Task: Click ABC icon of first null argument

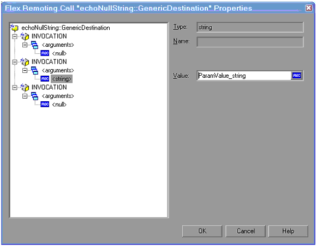Action: point(45,53)
